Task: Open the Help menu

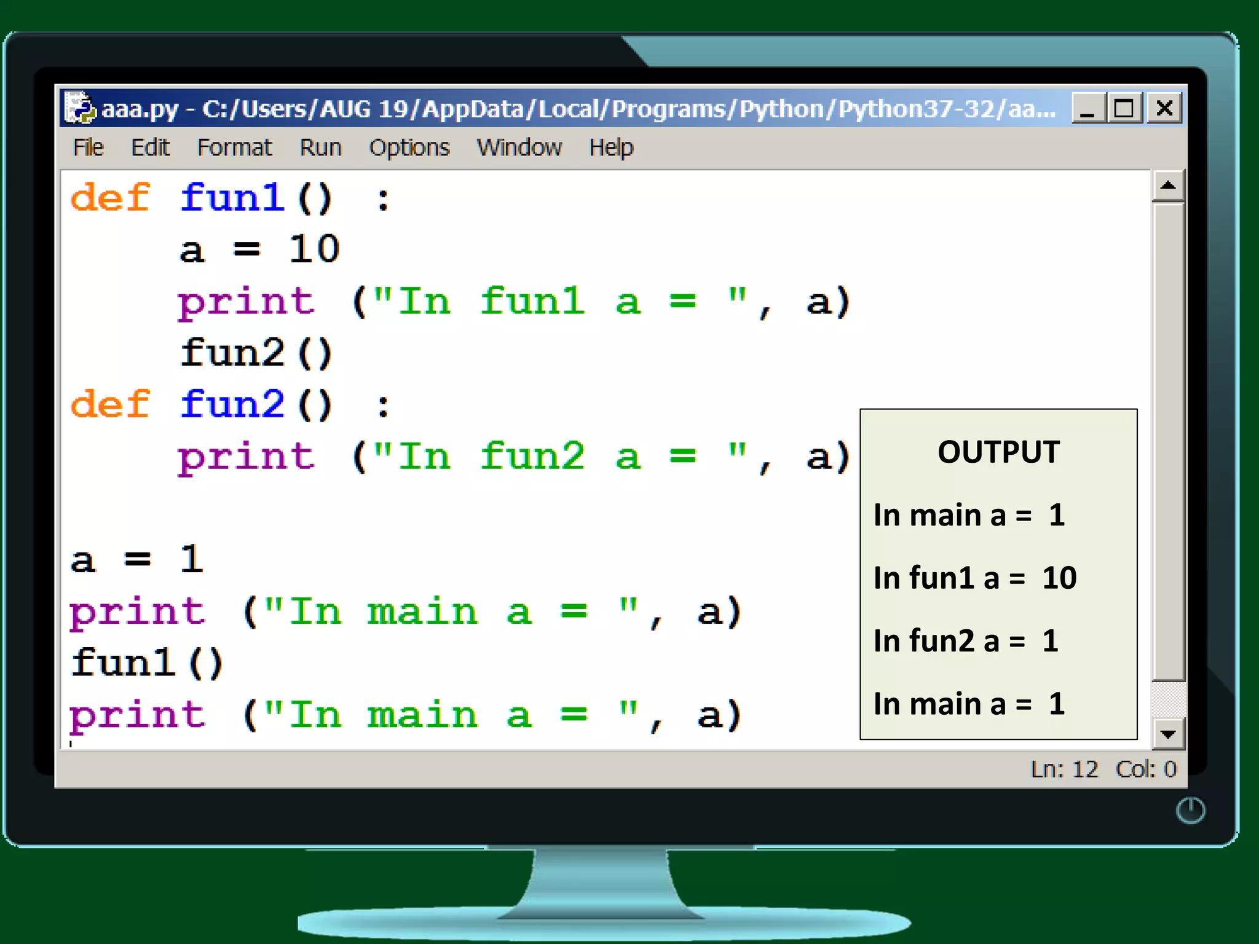Action: tap(611, 147)
